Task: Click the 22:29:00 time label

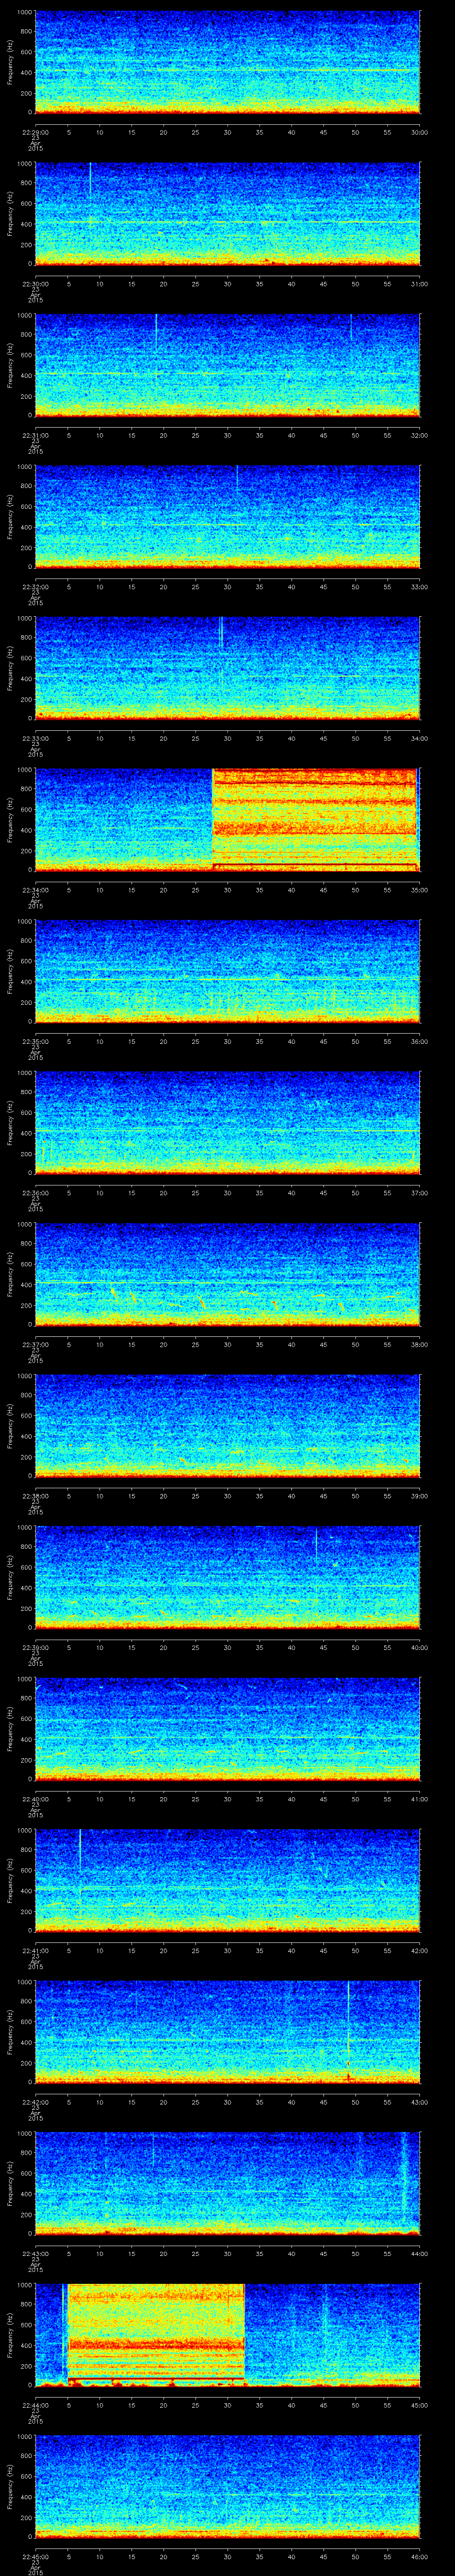Action: [x=35, y=131]
